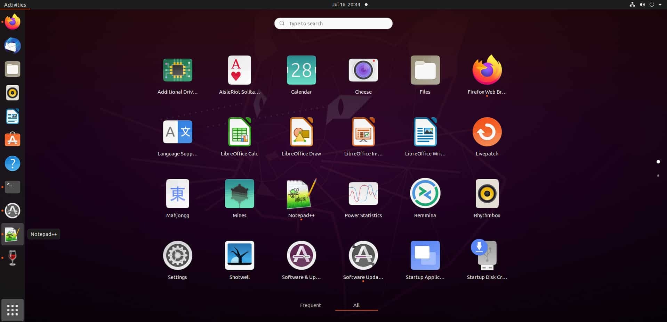Open LibreOffice Writer in the app grid
Viewport: 667px width, 322px height.
pyautogui.click(x=425, y=132)
